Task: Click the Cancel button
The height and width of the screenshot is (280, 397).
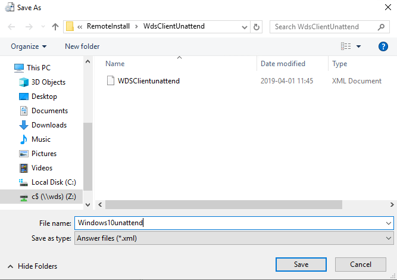Action: tap(360, 264)
